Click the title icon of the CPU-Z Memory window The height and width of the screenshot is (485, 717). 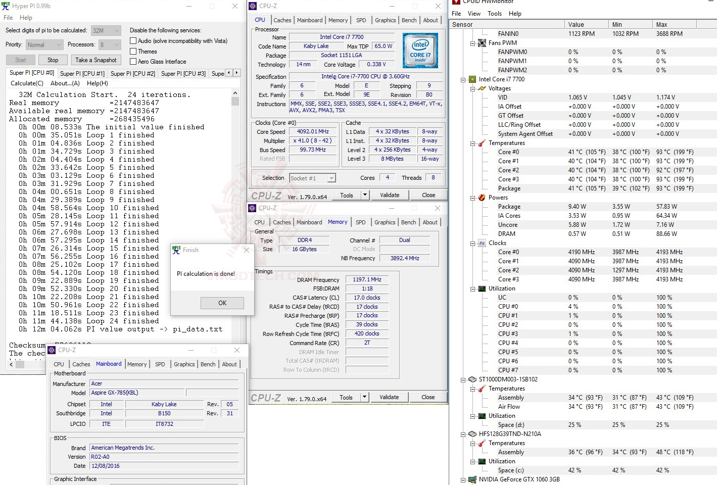[253, 208]
